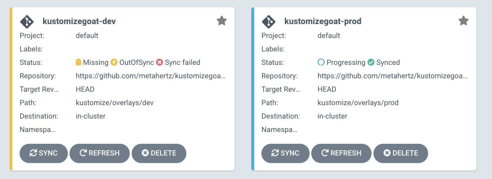Click the kustomize/overlays/prod path text
The width and height of the screenshot is (492, 179).
click(358, 103)
